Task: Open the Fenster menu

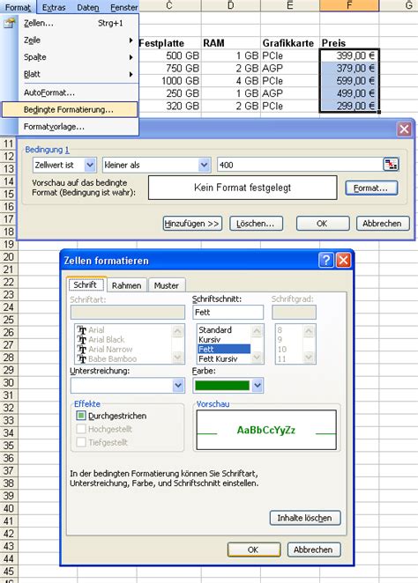Action: tap(123, 7)
